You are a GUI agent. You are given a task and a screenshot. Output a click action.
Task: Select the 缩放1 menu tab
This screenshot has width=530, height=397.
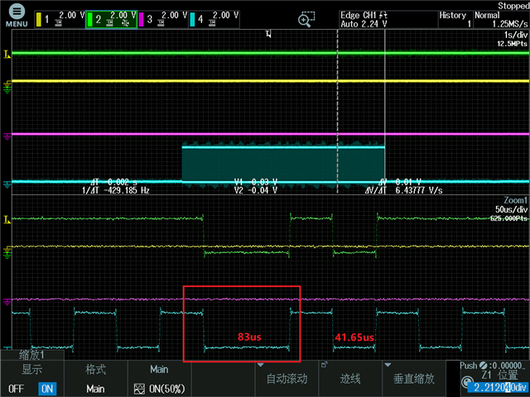pyautogui.click(x=31, y=355)
